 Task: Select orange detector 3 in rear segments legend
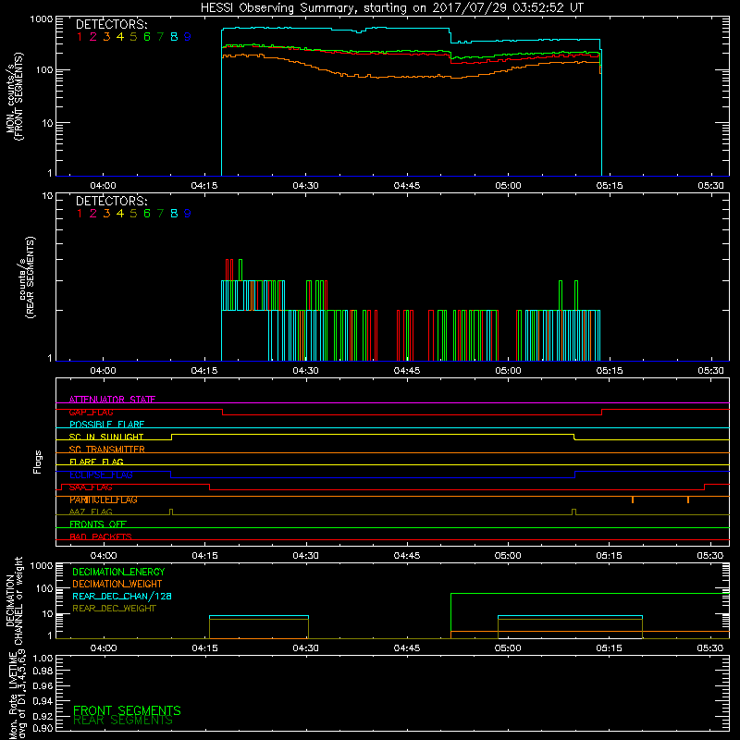click(106, 214)
